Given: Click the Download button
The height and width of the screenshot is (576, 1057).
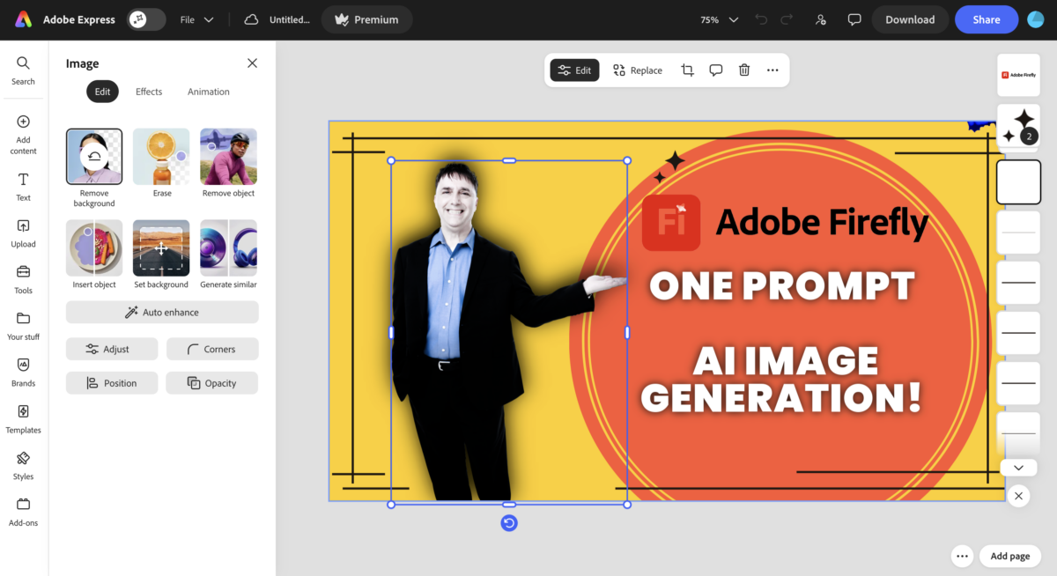Looking at the screenshot, I should [x=910, y=19].
